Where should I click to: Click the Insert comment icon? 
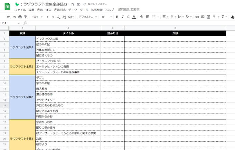click(203, 17)
